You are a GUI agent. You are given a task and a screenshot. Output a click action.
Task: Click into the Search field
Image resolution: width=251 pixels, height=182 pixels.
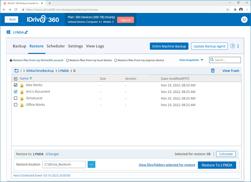[x=225, y=60]
